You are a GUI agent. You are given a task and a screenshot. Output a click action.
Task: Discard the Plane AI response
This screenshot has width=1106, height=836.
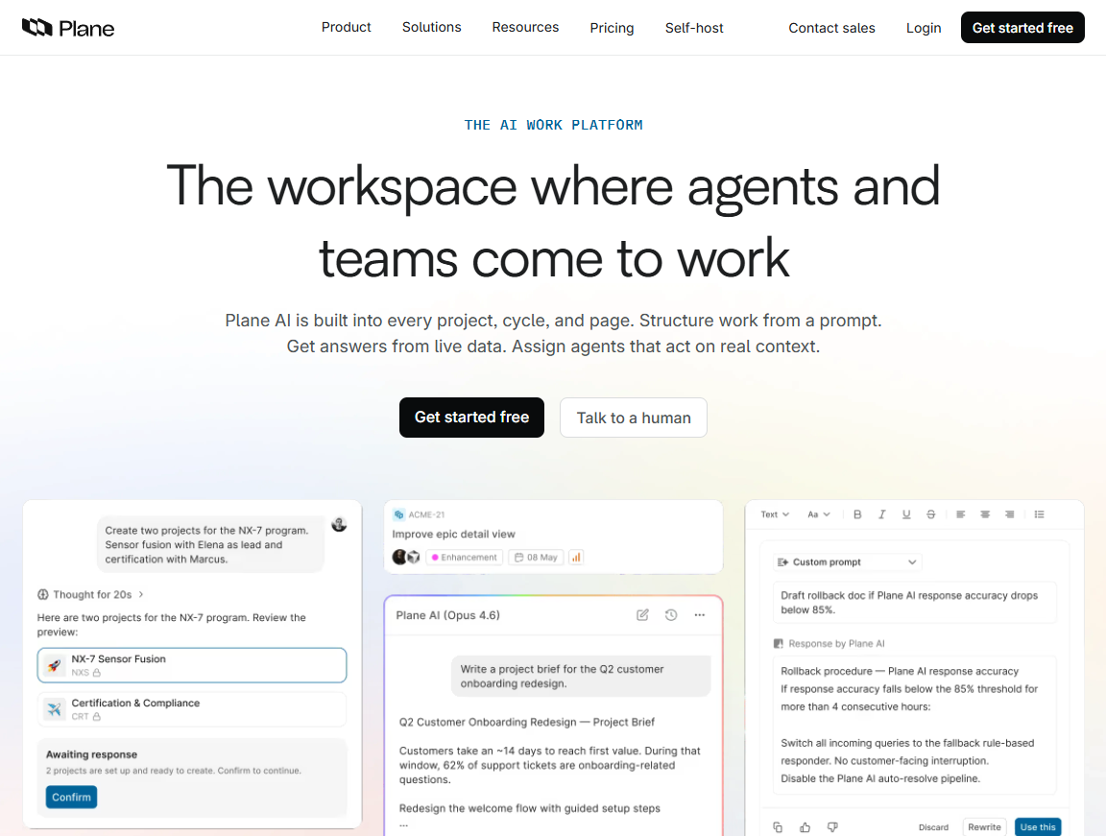933,827
